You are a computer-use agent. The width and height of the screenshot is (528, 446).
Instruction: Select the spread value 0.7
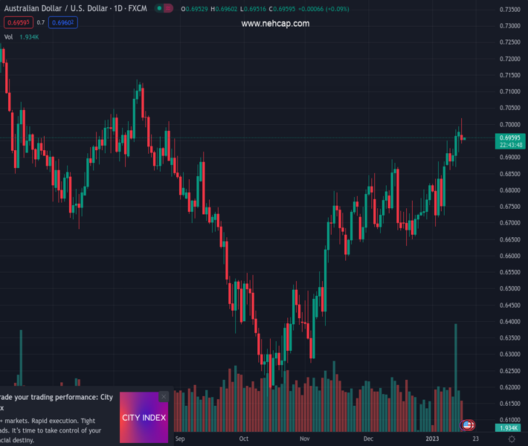click(x=41, y=22)
